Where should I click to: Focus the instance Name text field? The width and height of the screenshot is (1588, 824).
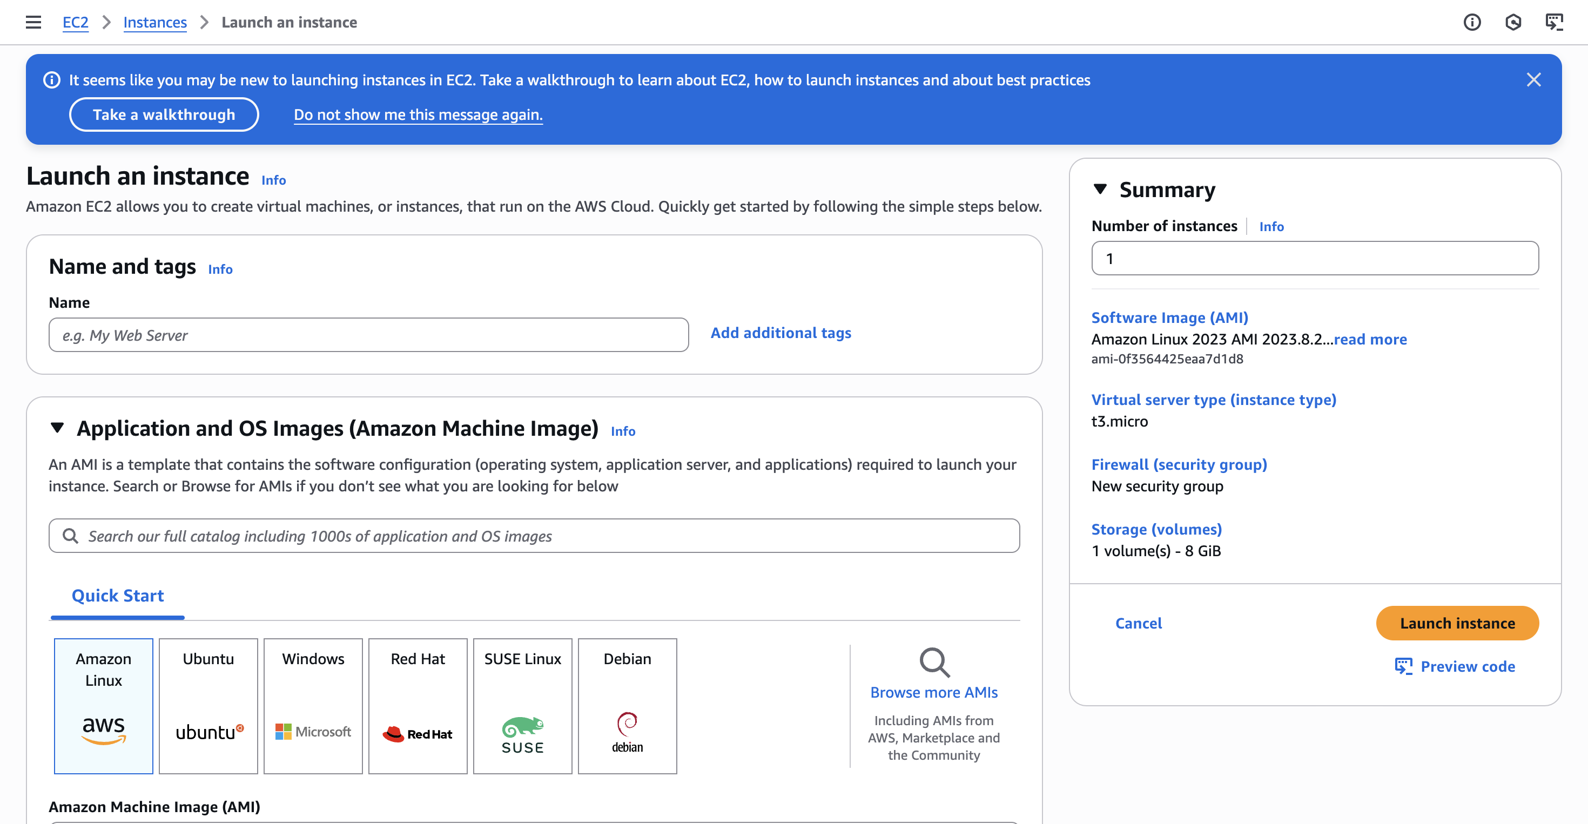pyautogui.click(x=368, y=335)
